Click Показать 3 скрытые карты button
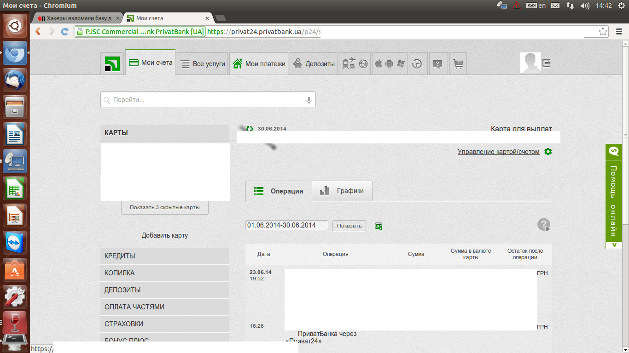 (165, 207)
